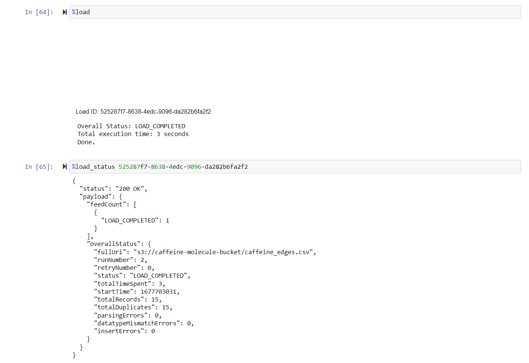Click the Overall Status LOAD_COMPLETED output line
Viewport: 529px width, 363px height.
(x=131, y=126)
